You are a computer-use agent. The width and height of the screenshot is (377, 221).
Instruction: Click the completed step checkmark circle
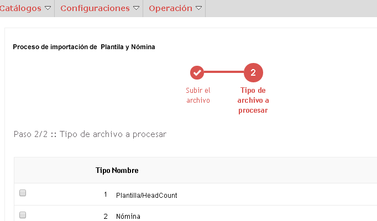(197, 72)
